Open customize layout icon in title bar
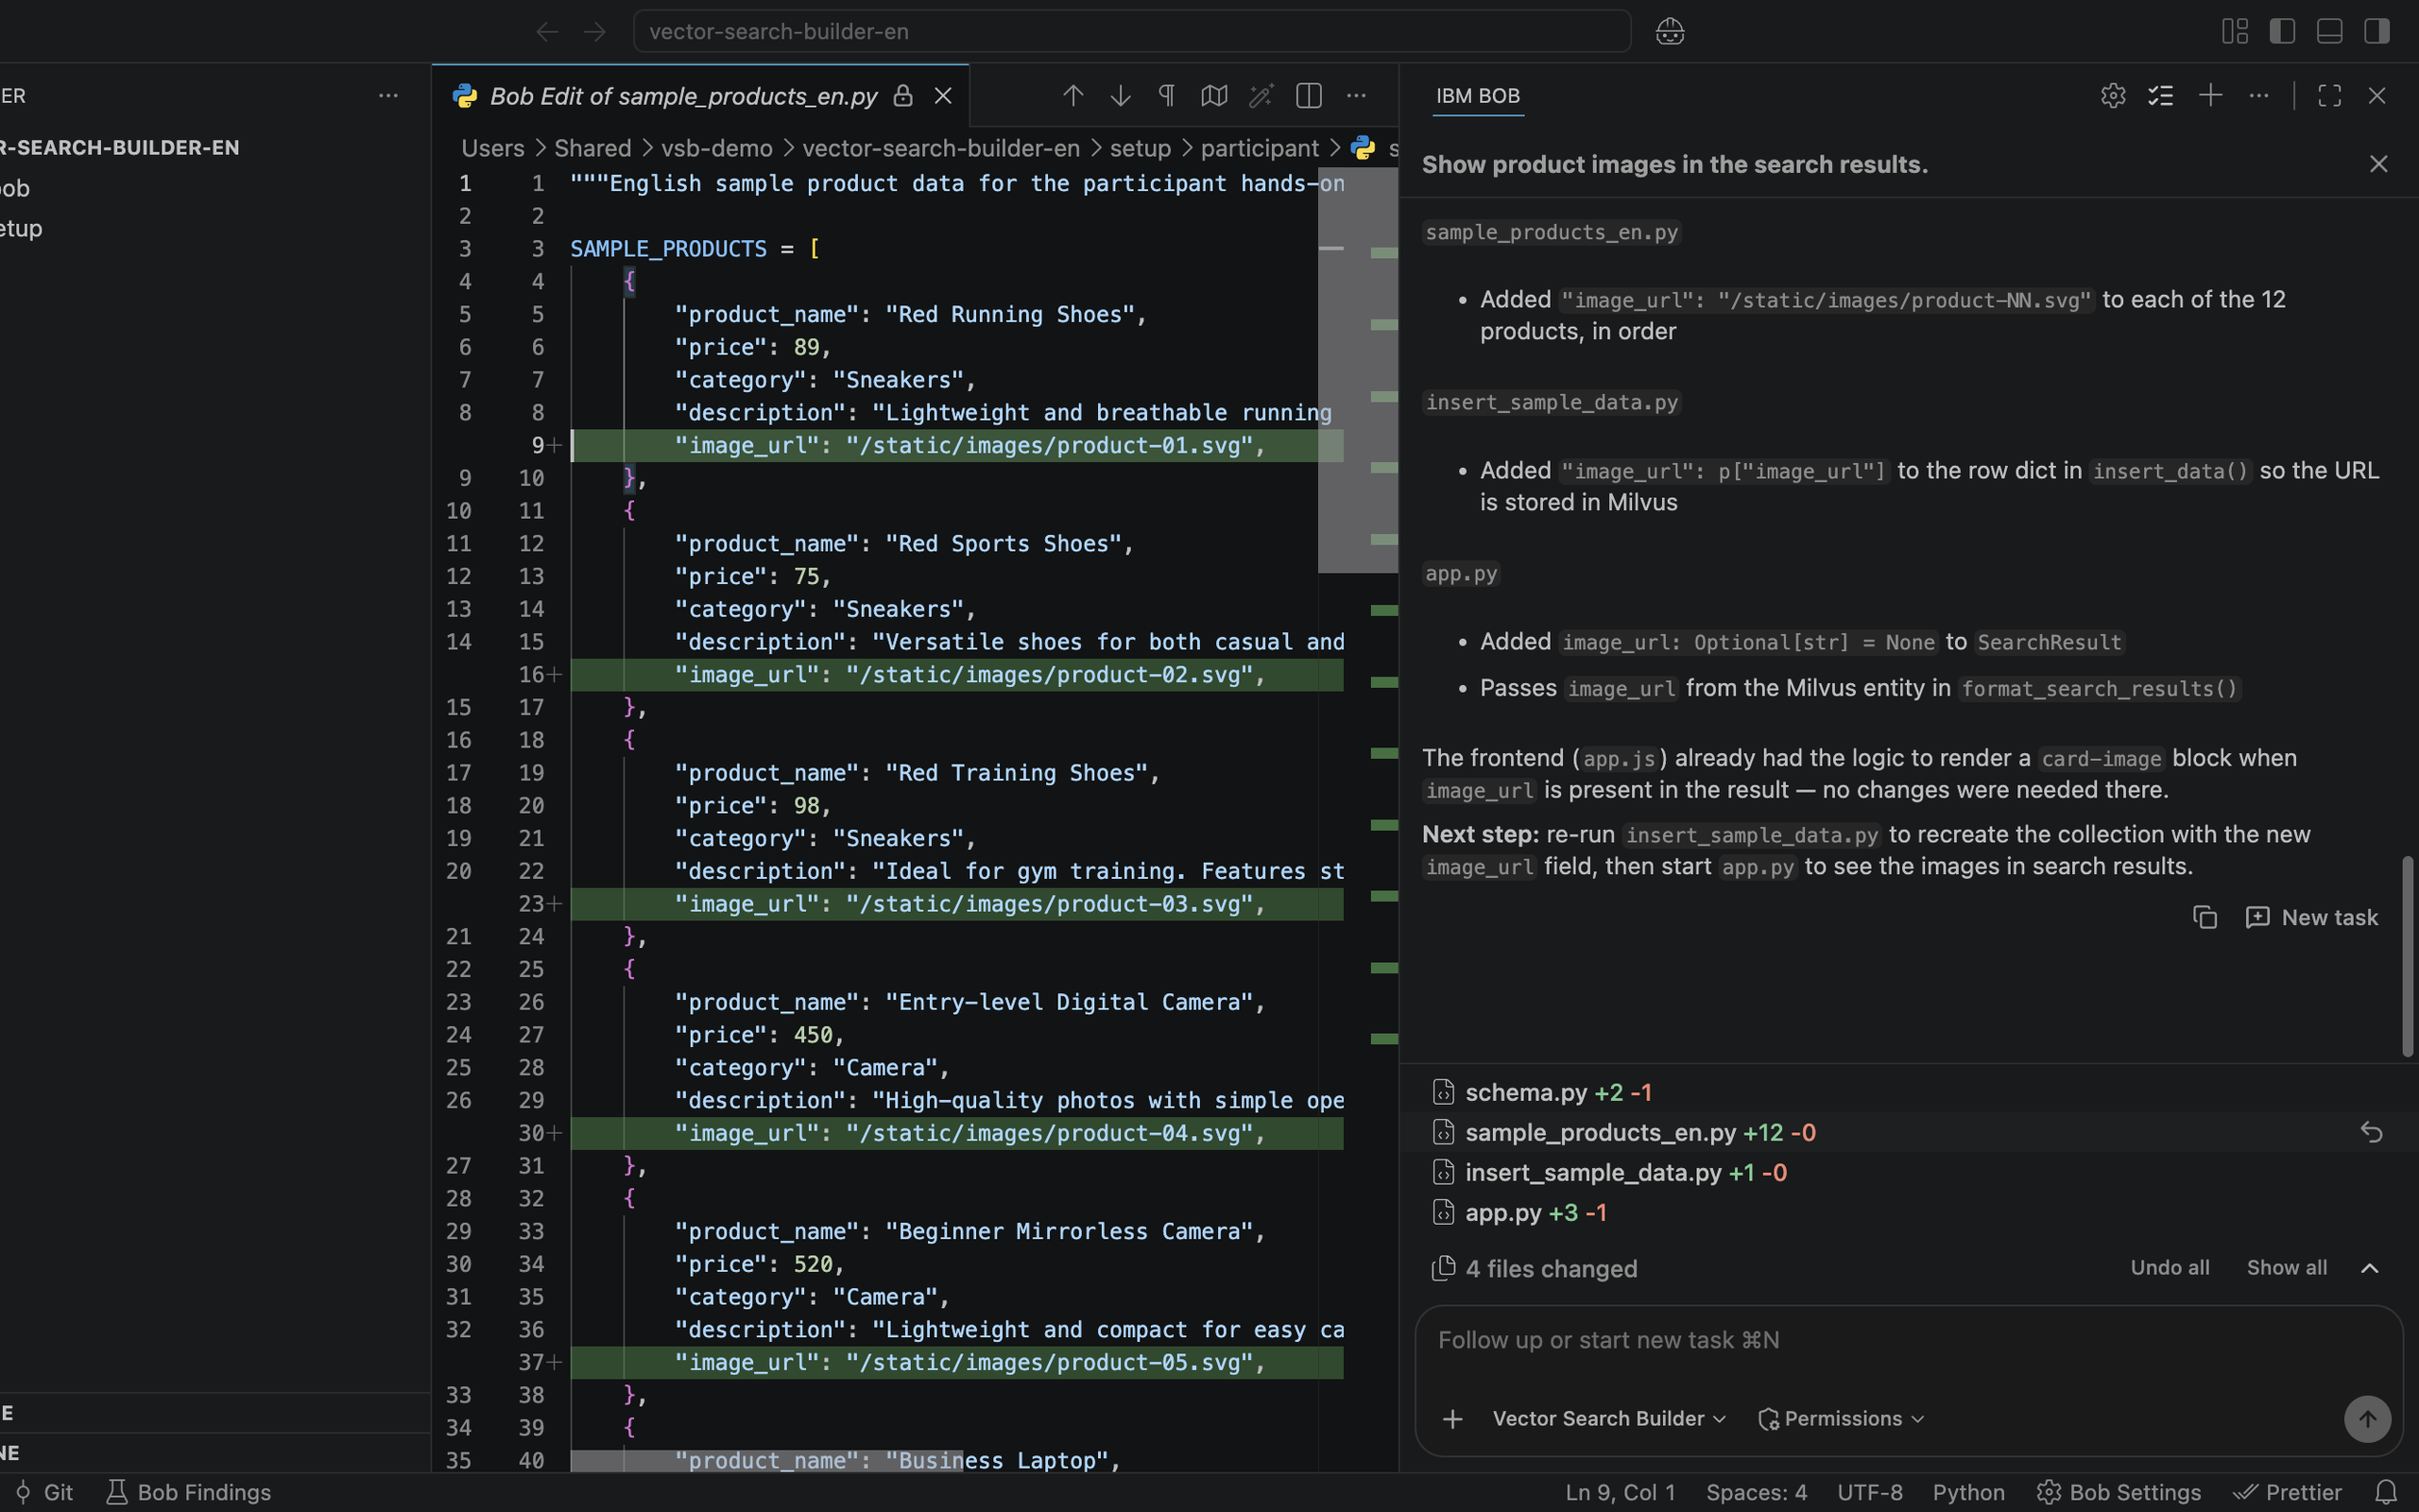 click(2235, 31)
